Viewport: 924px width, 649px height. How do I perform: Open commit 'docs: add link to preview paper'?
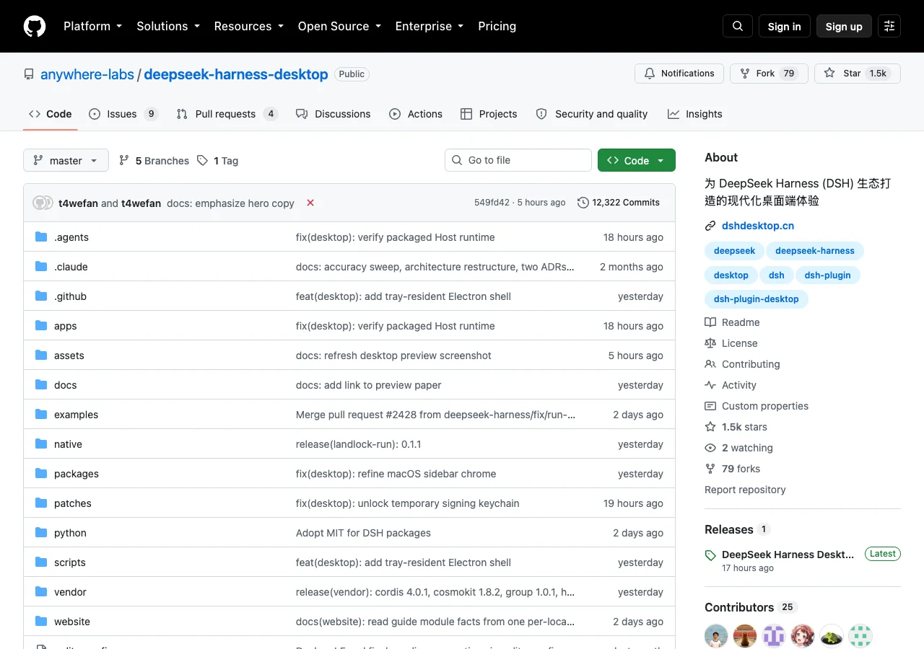tap(368, 385)
